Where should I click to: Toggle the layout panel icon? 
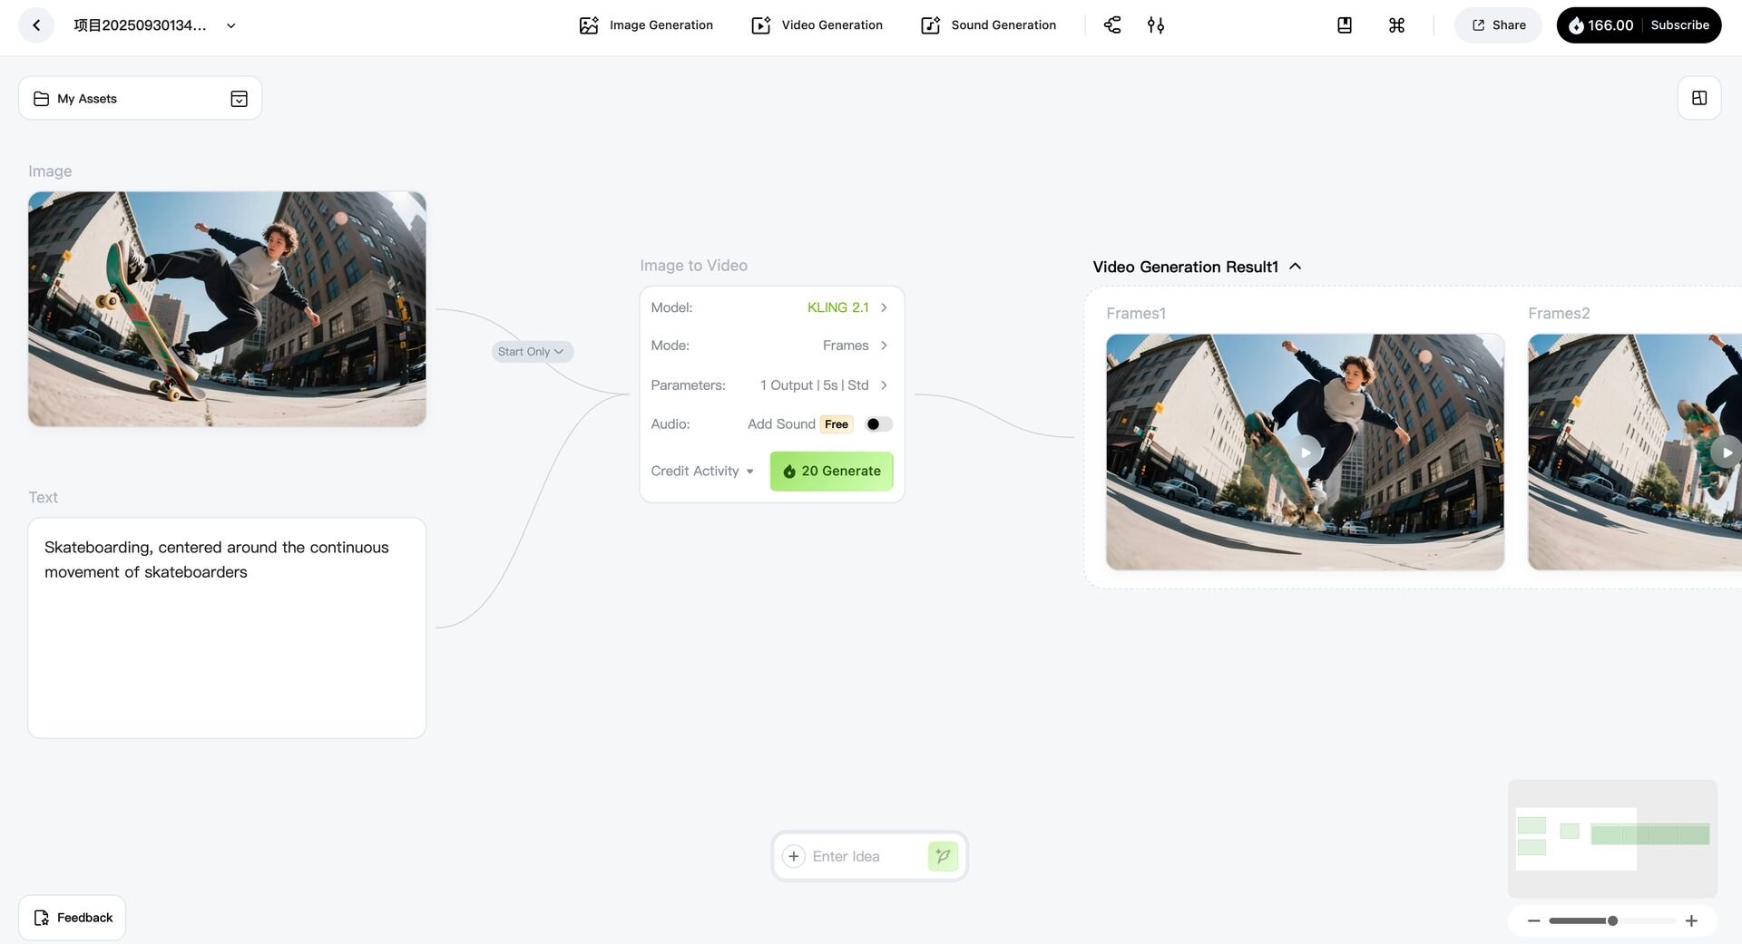(1698, 98)
